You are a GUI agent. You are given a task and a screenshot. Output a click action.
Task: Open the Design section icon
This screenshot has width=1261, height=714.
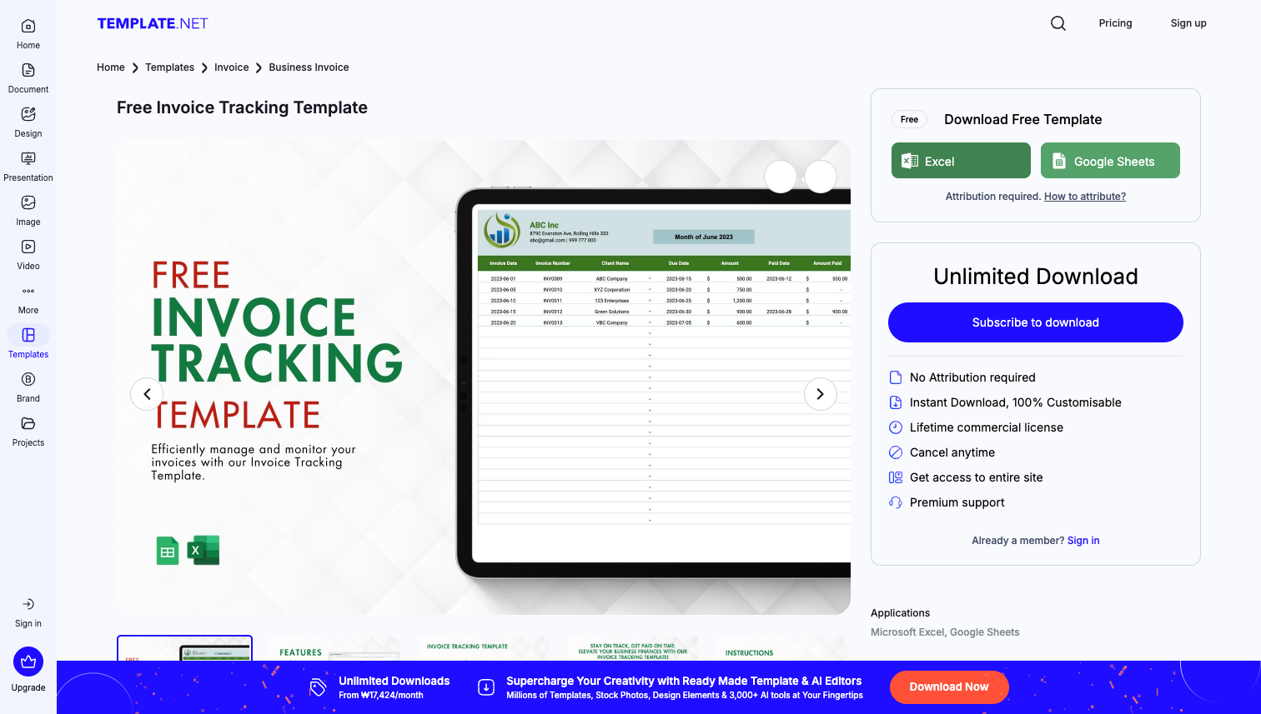click(28, 119)
